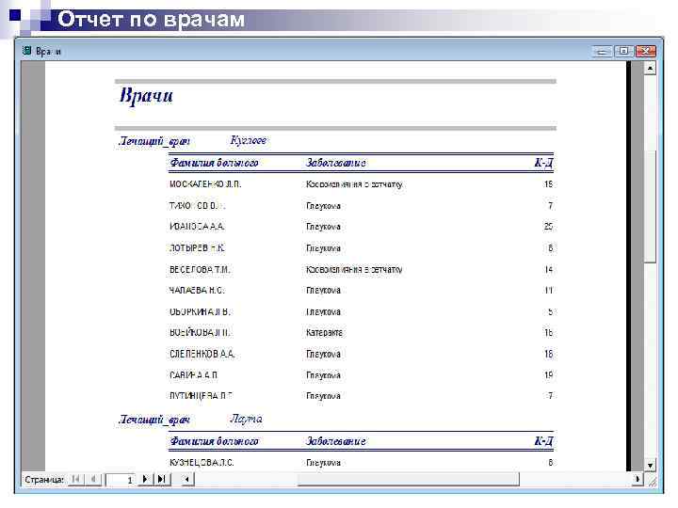
Task: Click 'Глаукома' cell in СЛЕПЕНКОВ row
Action: [323, 354]
